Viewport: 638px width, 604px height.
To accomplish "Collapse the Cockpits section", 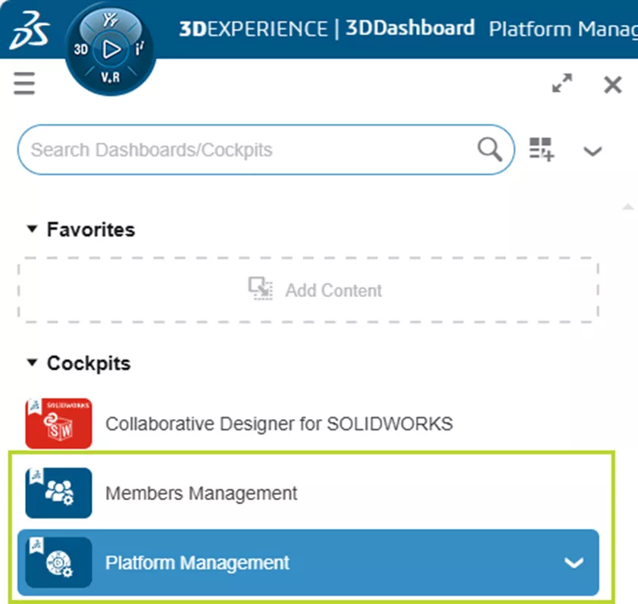I will 33,363.
